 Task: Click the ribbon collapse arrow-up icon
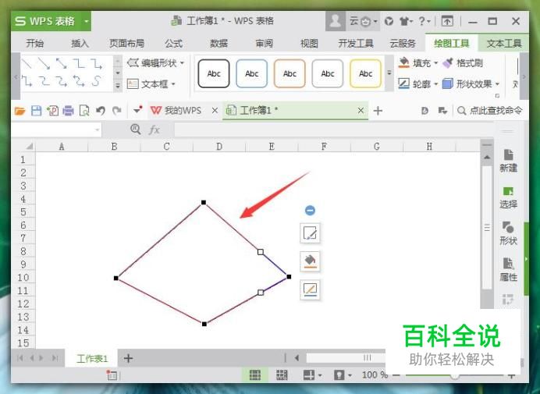447,21
